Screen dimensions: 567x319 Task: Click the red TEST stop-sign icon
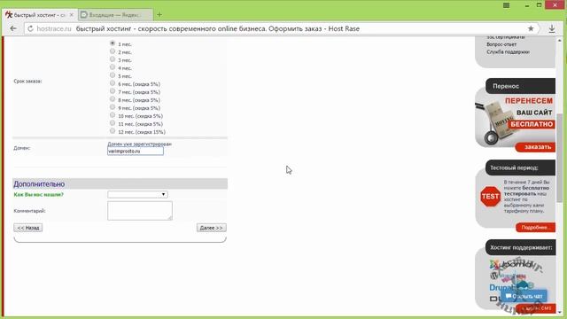(x=490, y=197)
